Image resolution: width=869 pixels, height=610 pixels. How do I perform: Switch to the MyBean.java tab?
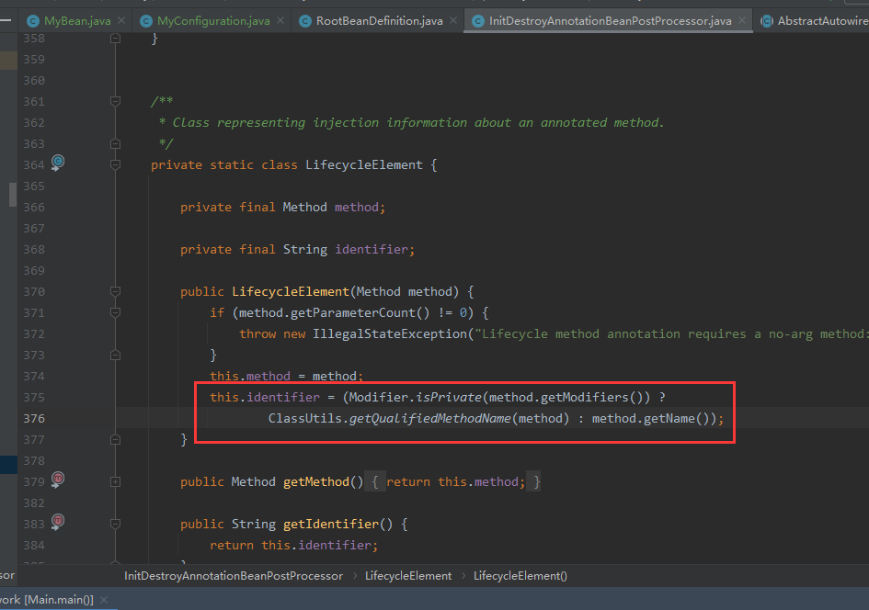pyautogui.click(x=76, y=21)
